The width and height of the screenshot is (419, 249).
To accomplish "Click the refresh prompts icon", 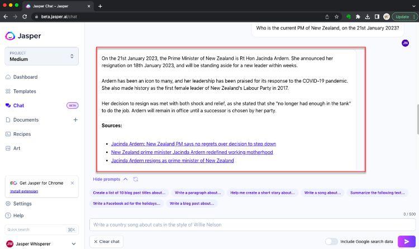I will point(136,179).
